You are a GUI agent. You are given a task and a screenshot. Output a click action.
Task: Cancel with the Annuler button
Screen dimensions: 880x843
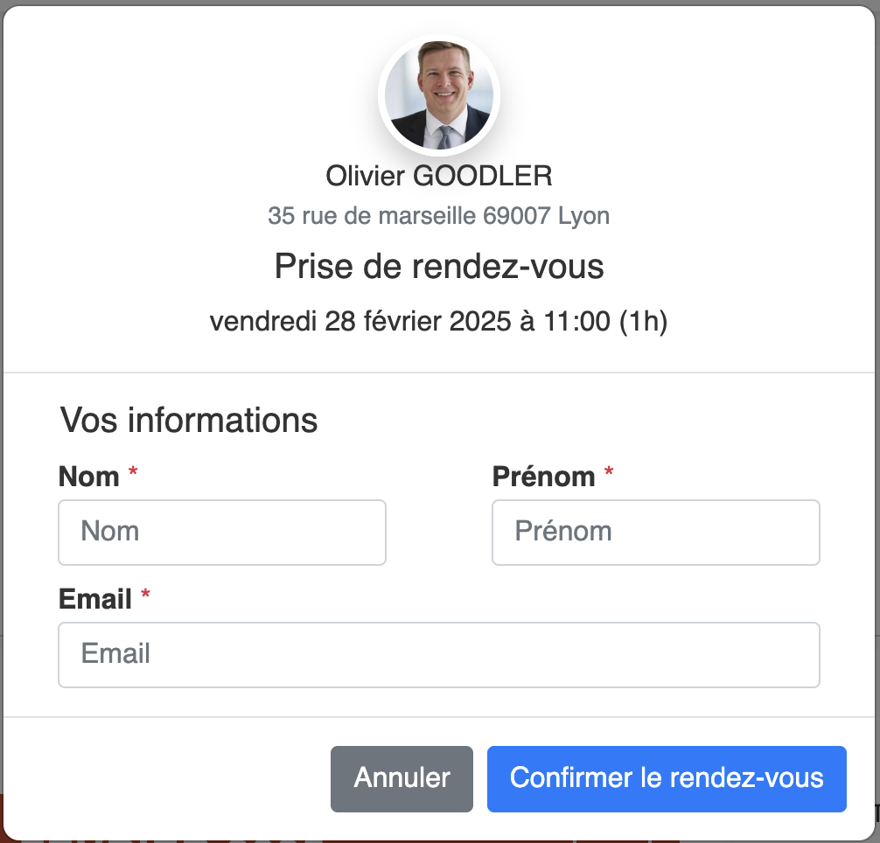tap(402, 778)
